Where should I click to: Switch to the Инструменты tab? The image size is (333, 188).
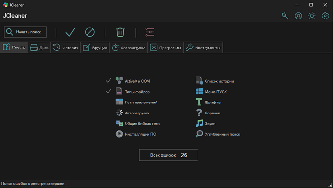tap(203, 47)
